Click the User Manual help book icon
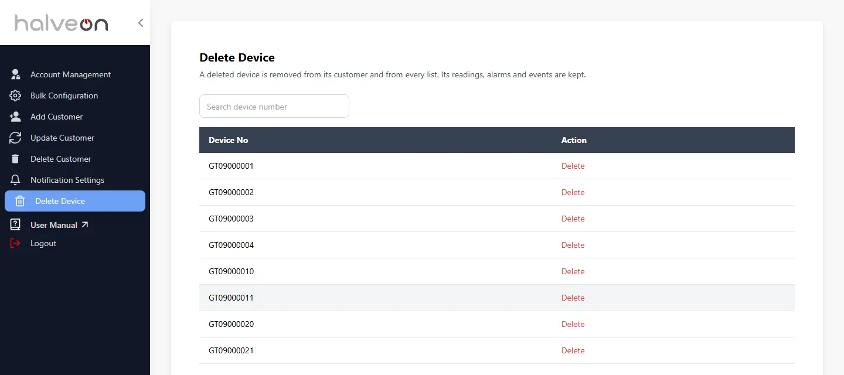Screen dimensions: 844x375 click(16, 225)
